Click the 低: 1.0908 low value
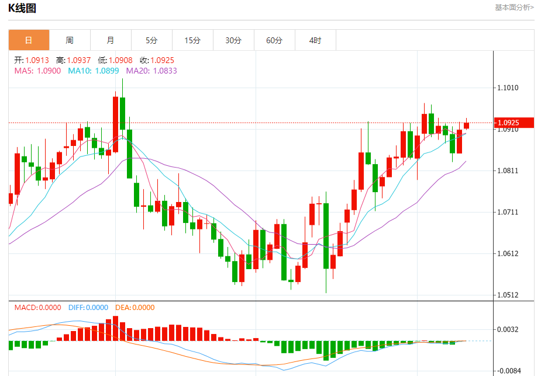The height and width of the screenshot is (376, 541). pos(115,60)
